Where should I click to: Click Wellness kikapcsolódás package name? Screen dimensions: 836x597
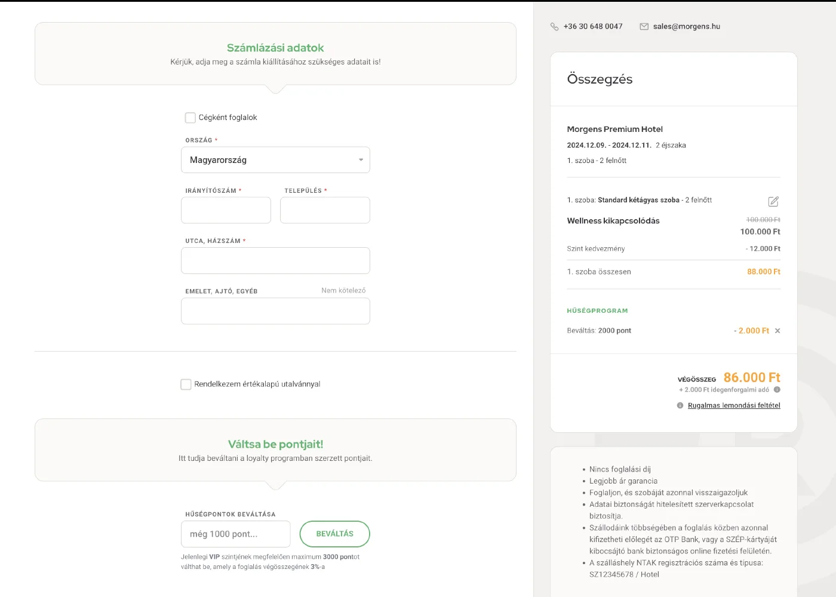613,221
